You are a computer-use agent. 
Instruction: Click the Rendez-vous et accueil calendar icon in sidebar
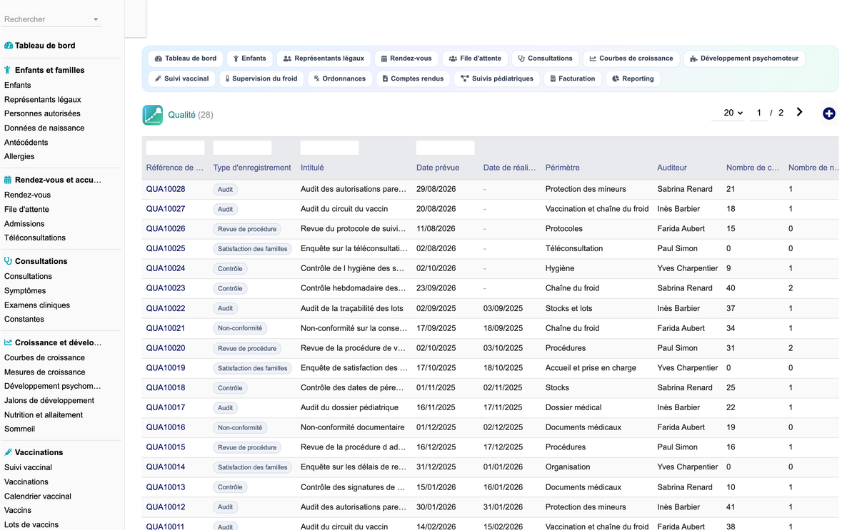pos(8,180)
